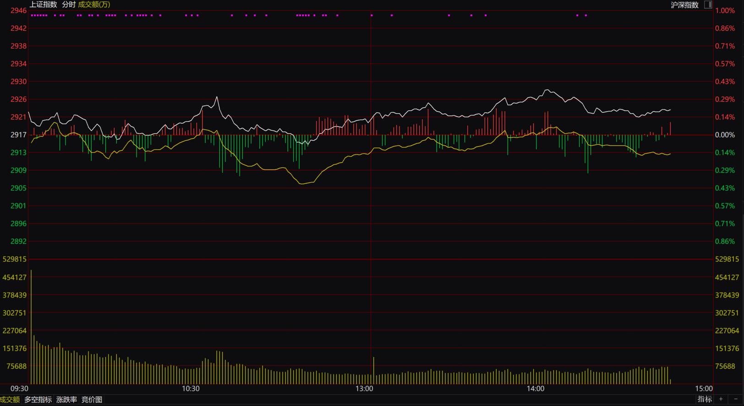Switch to the 成交额 tab
Image resolution: width=744 pixels, height=406 pixels.
tap(10, 400)
